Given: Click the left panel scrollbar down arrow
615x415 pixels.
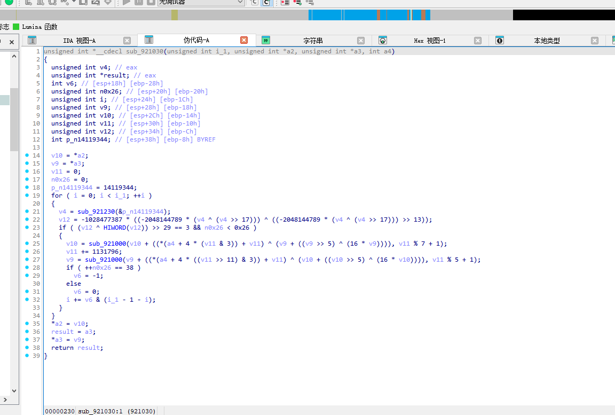Looking at the screenshot, I should 14,391.
